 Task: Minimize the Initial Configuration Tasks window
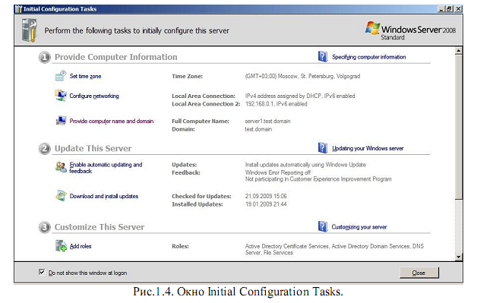coord(441,9)
